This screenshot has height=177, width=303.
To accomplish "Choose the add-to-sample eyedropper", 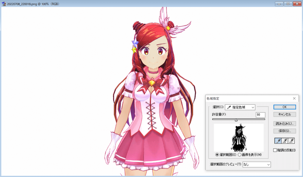I will pyautogui.click(x=284, y=141).
